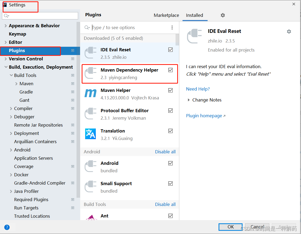Viewport: 301px width, 234px height.
Task: Click the large IDE Eval Reset detail icon
Action: pos(194,36)
